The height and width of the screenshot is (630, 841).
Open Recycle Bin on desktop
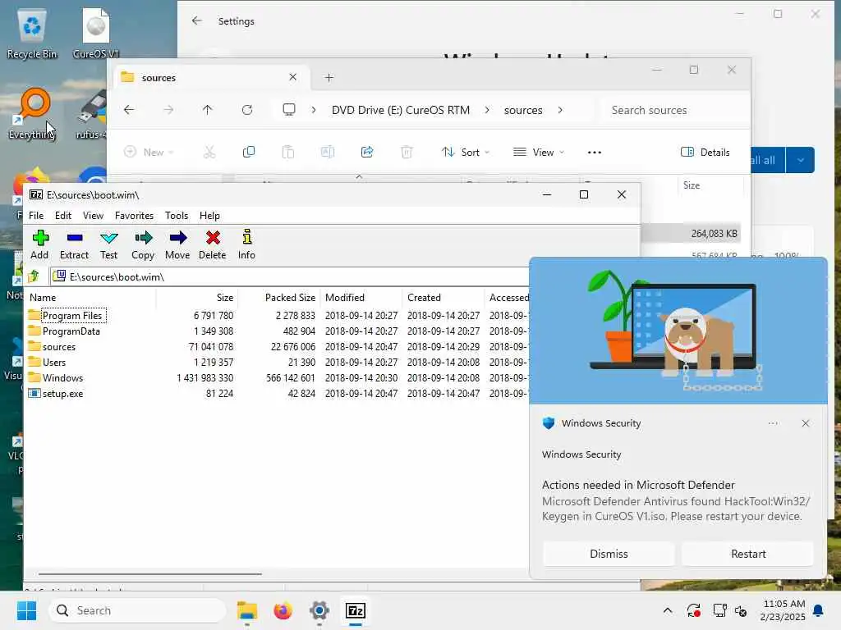point(32,34)
